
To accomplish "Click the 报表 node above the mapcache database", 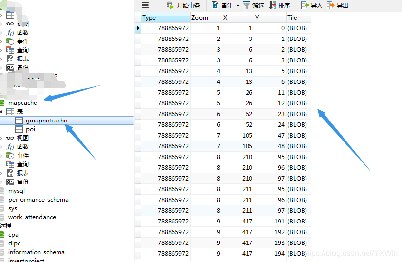I will 23,59.
